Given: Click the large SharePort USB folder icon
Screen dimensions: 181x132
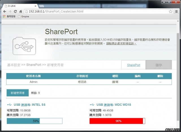Looking at the screenshot, I should point(24,46).
